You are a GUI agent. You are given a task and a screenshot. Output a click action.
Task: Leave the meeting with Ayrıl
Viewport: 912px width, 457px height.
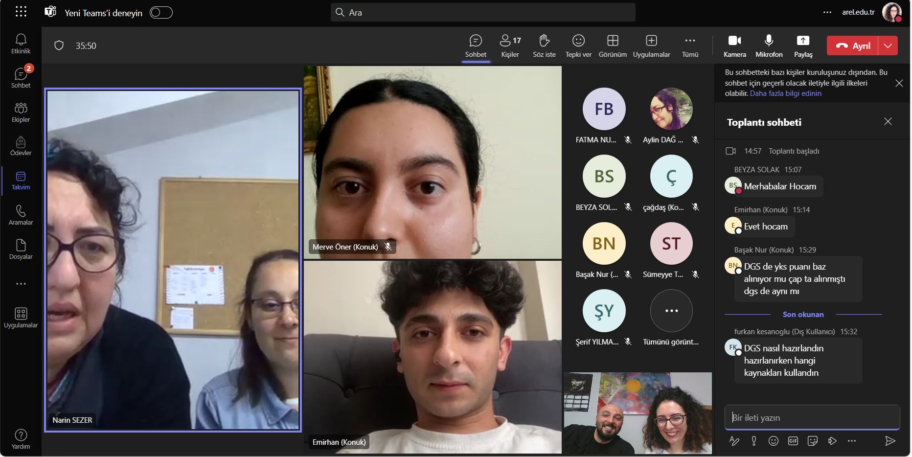click(x=852, y=46)
